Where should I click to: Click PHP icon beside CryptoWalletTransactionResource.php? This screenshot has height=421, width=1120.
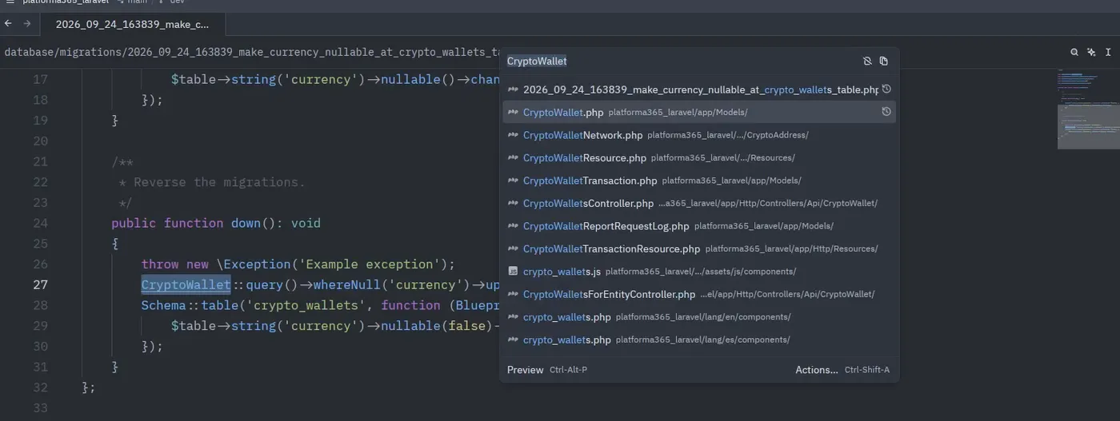click(513, 248)
